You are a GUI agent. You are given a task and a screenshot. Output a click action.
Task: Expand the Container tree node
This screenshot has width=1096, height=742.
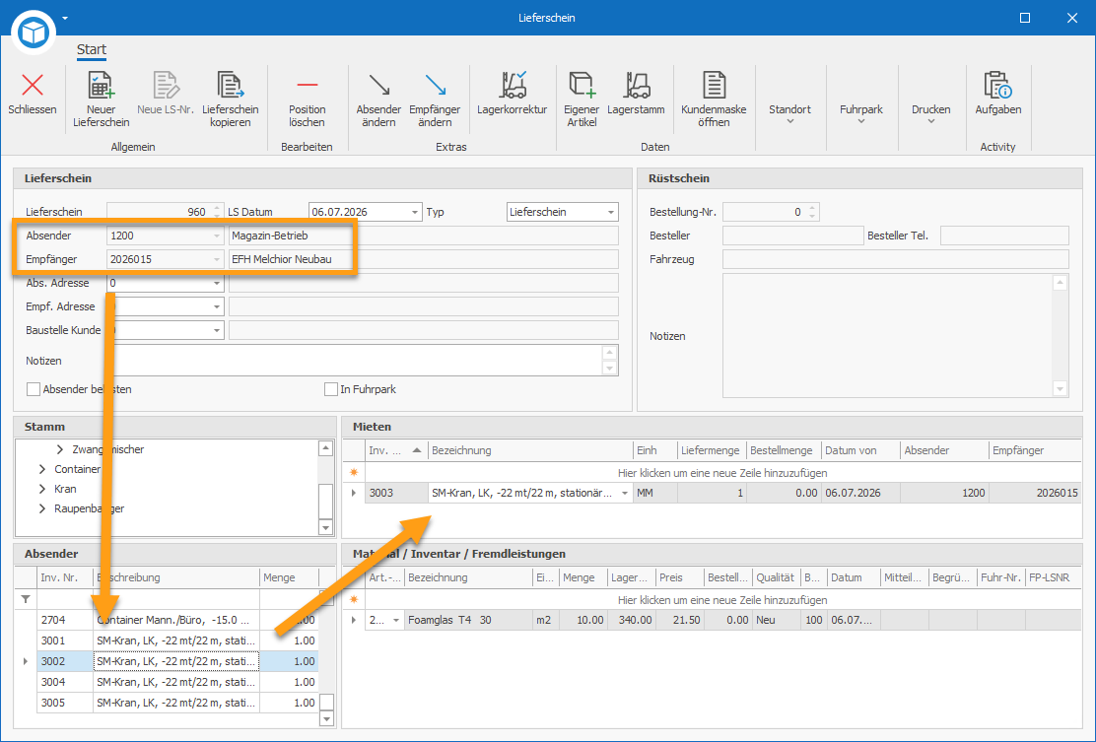pyautogui.click(x=42, y=469)
